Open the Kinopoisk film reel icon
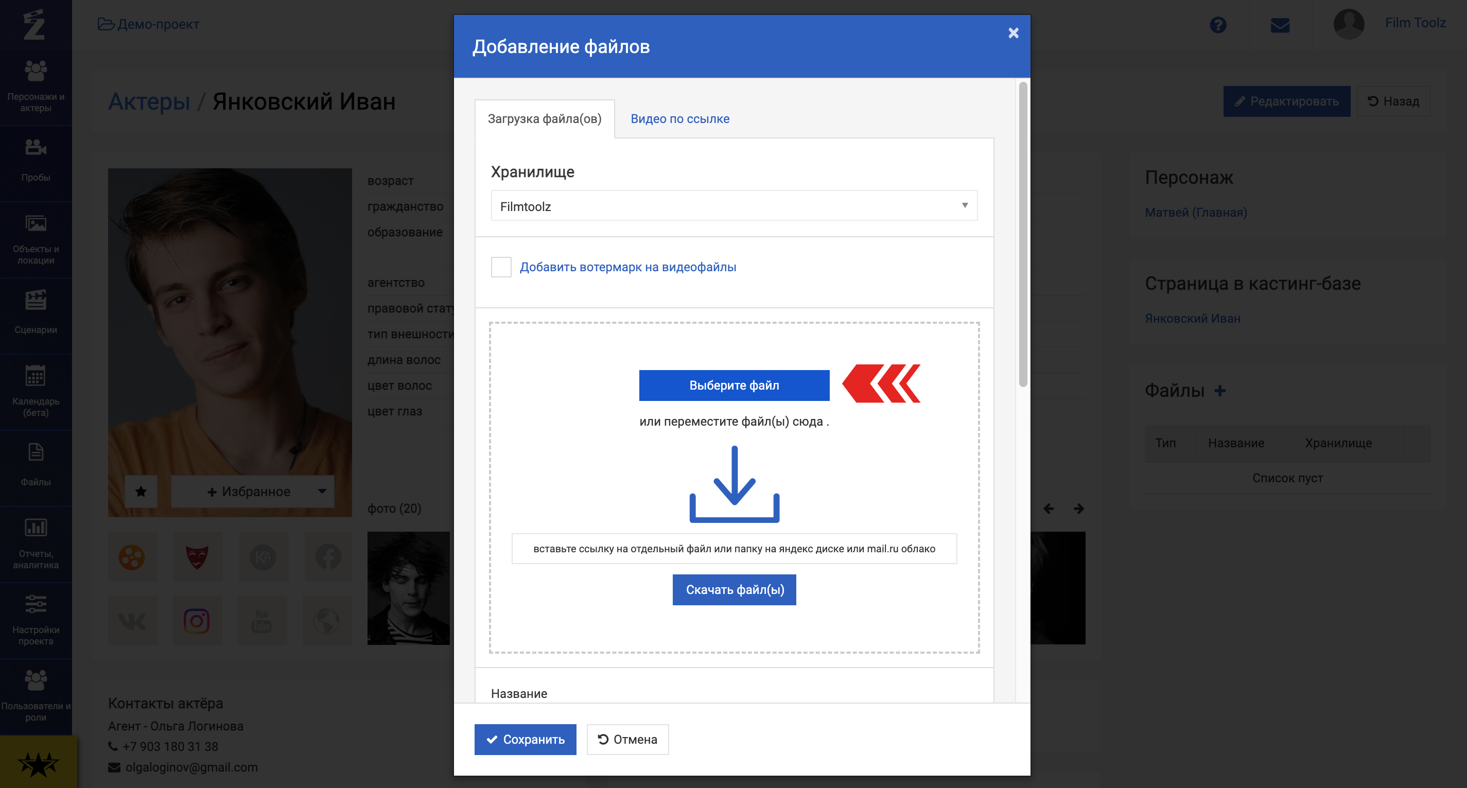The height and width of the screenshot is (788, 1467). pyautogui.click(x=132, y=557)
